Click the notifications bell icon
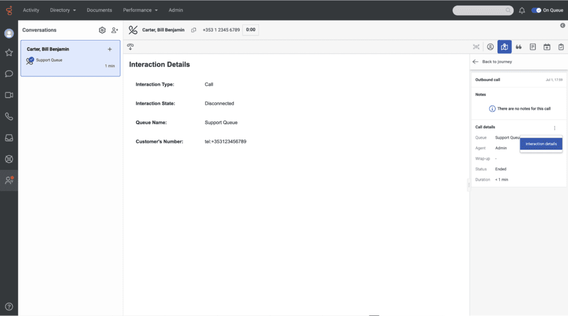This screenshot has width=568, height=316. coord(522,11)
